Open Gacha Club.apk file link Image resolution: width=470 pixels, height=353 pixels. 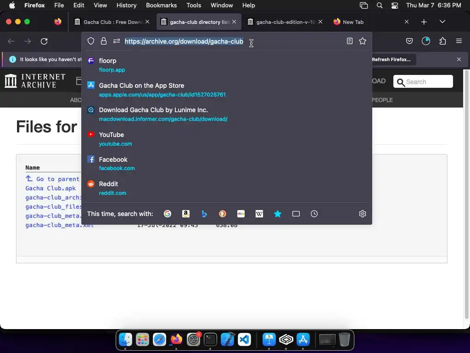tap(50, 188)
